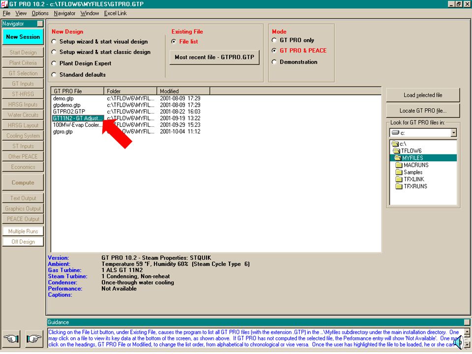The width and height of the screenshot is (472, 354).
Task: Click the Multiple Runs button
Action: [x=23, y=231]
